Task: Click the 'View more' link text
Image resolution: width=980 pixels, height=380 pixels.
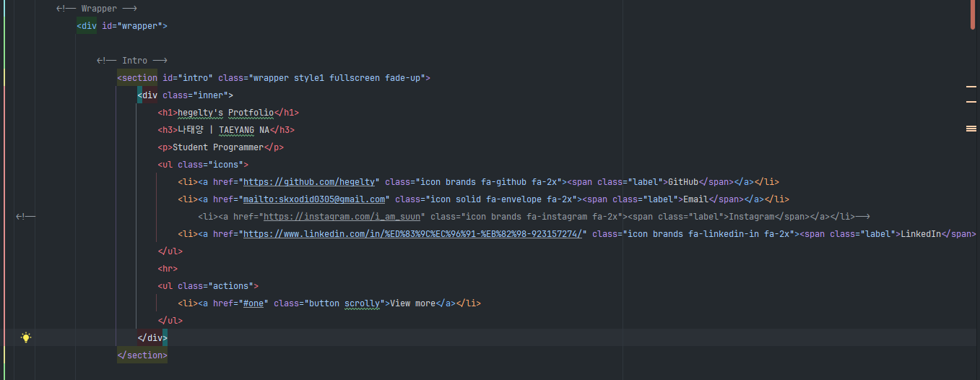Action: click(x=412, y=303)
